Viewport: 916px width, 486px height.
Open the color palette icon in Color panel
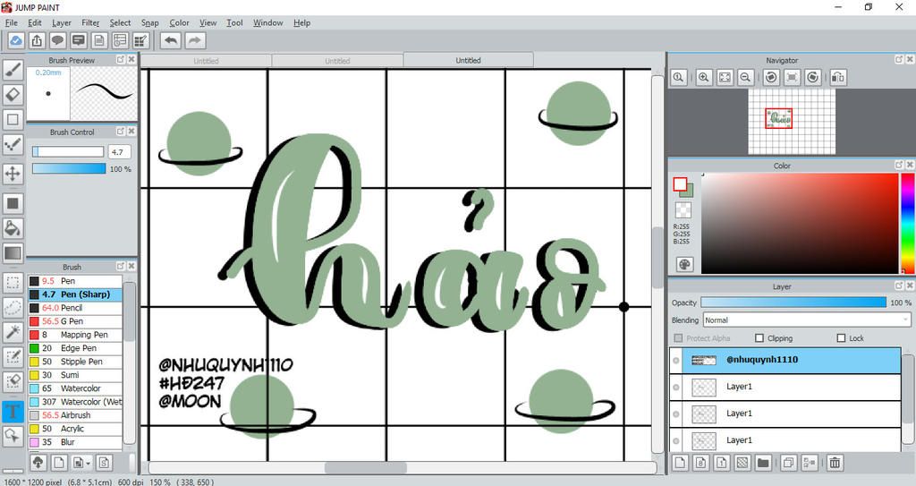tap(684, 264)
